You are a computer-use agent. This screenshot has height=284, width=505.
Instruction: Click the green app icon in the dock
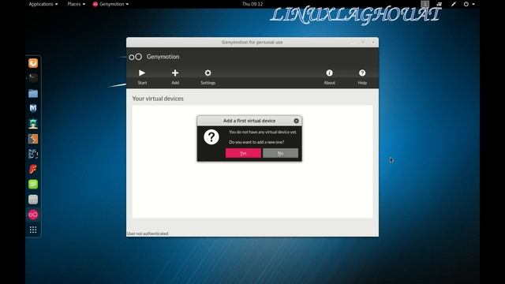33,184
